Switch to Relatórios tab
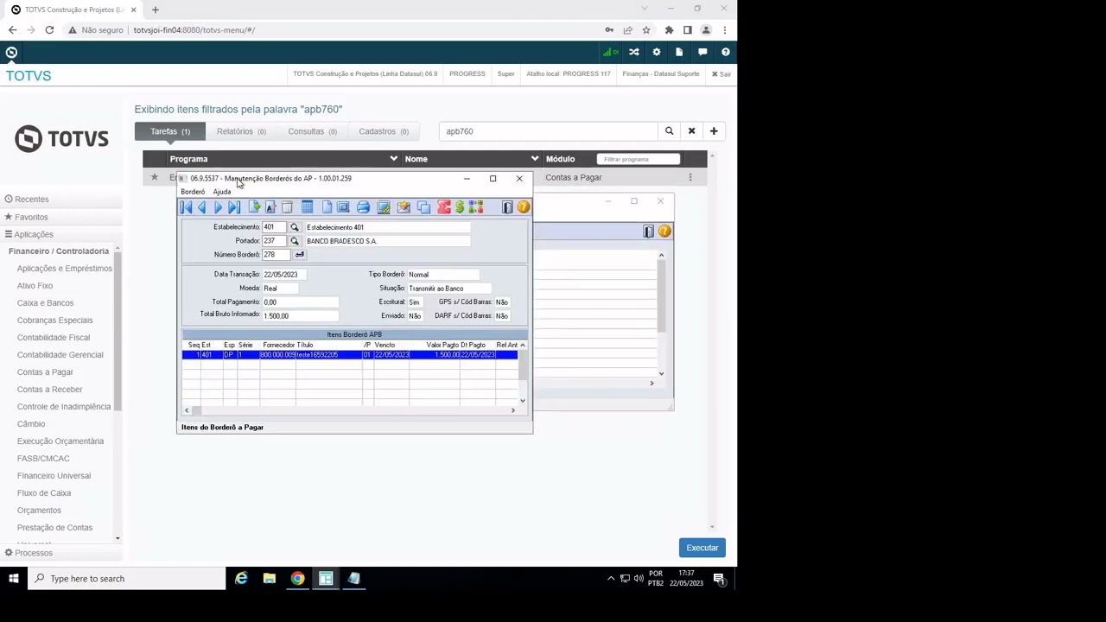This screenshot has height=622, width=1106. coord(241,131)
